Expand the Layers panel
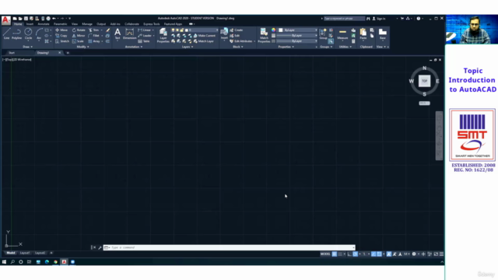 (188, 47)
